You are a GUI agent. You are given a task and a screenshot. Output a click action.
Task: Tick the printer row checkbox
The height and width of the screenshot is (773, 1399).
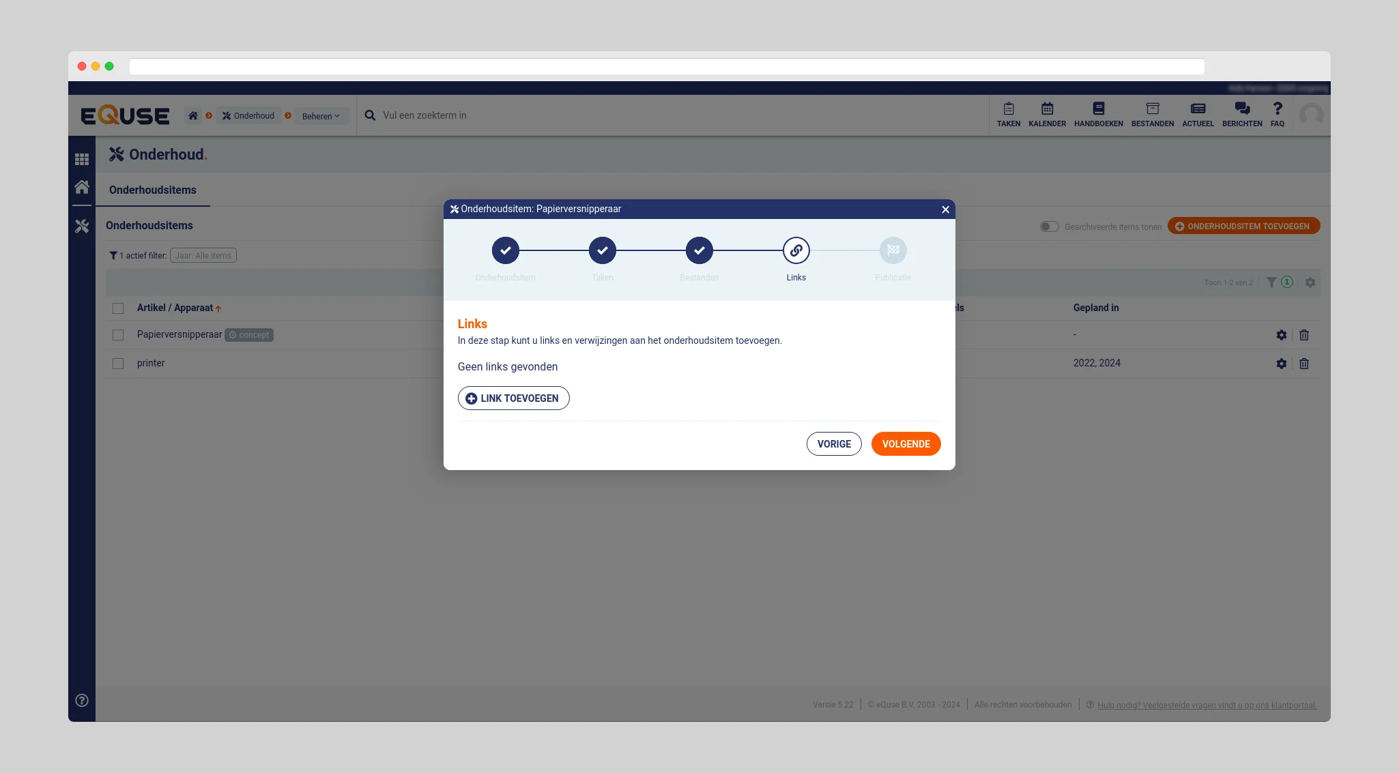(118, 364)
